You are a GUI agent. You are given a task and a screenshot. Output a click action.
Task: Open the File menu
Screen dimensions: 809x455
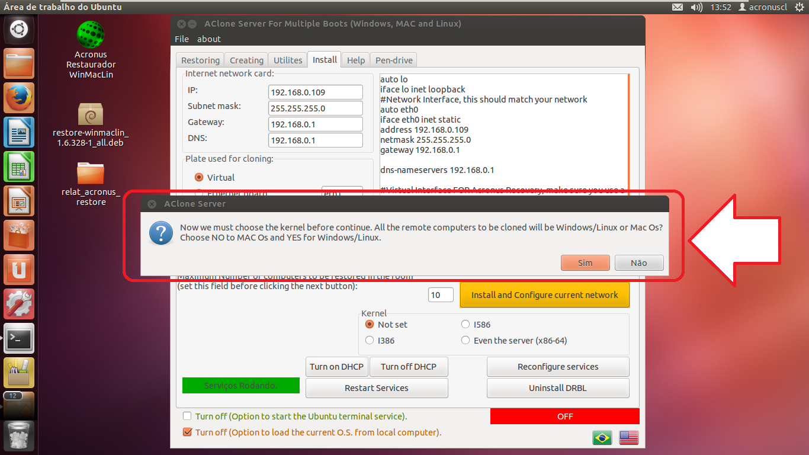coord(182,39)
